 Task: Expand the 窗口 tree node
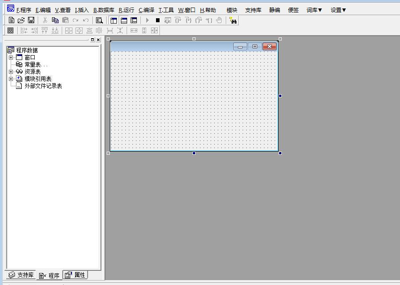pyautogui.click(x=11, y=57)
